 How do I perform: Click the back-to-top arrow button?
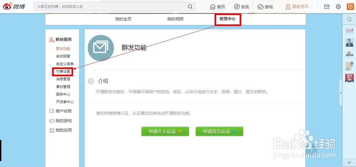(x=312, y=149)
